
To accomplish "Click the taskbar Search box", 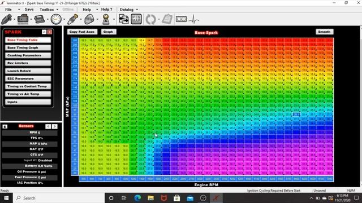I will click(59, 198).
